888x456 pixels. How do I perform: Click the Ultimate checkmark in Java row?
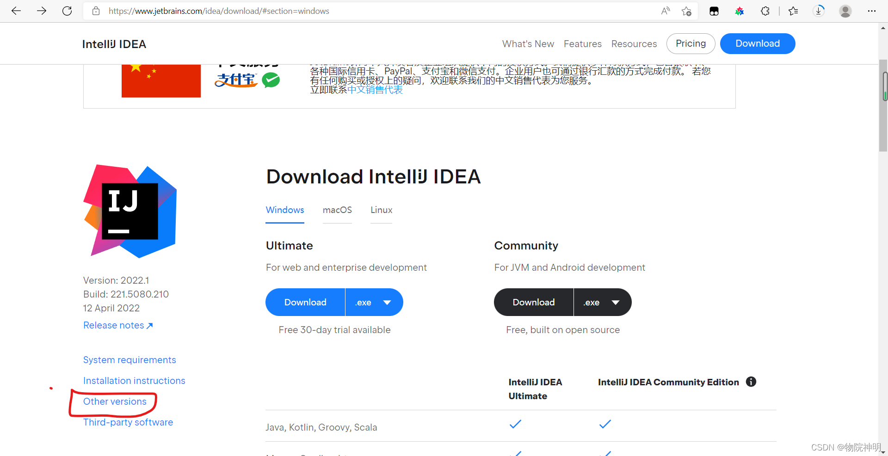tap(515, 424)
